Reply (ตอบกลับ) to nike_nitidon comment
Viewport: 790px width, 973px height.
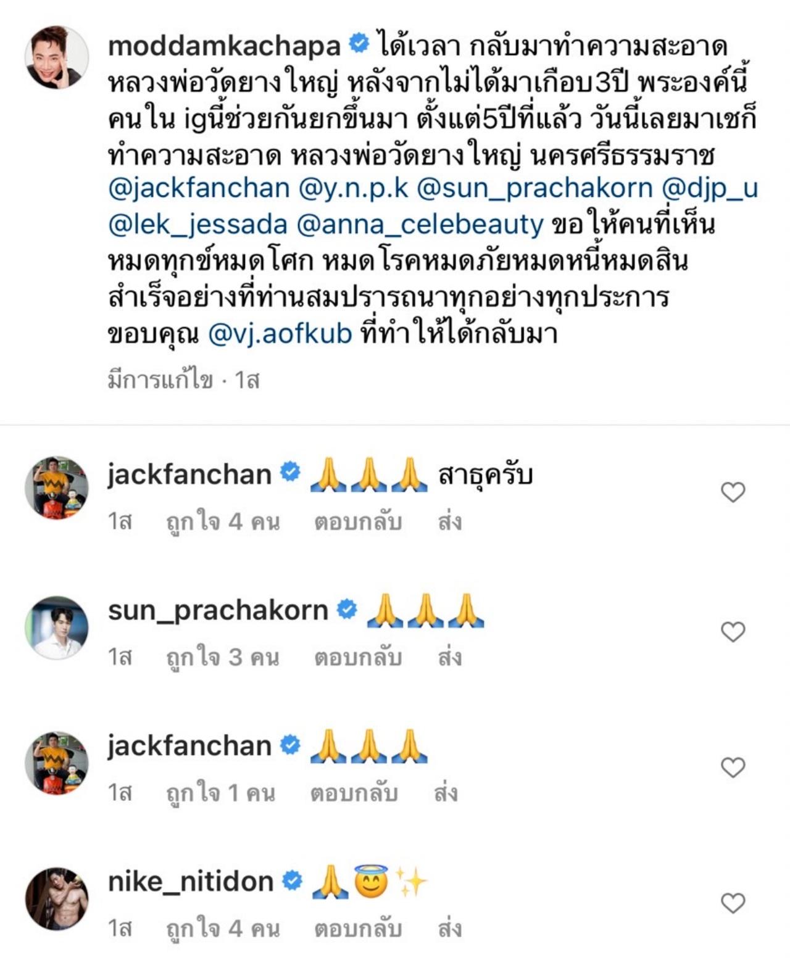(x=358, y=929)
